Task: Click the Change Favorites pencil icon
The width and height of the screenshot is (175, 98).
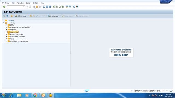Action: 37,16
